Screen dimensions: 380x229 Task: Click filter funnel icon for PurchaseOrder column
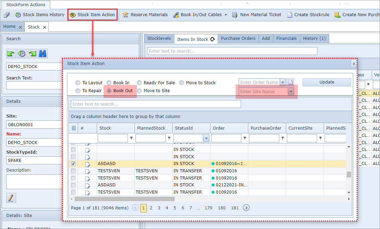click(283, 138)
